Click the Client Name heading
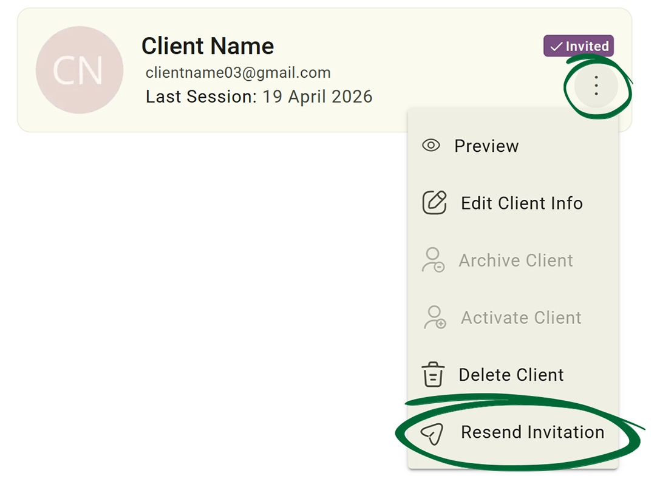The height and width of the screenshot is (487, 657). pos(208,46)
